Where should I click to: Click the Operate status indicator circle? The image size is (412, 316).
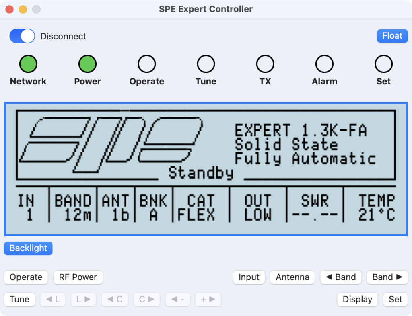(x=146, y=64)
